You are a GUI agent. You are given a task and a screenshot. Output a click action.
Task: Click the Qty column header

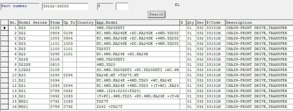pyautogui.click(x=191, y=22)
